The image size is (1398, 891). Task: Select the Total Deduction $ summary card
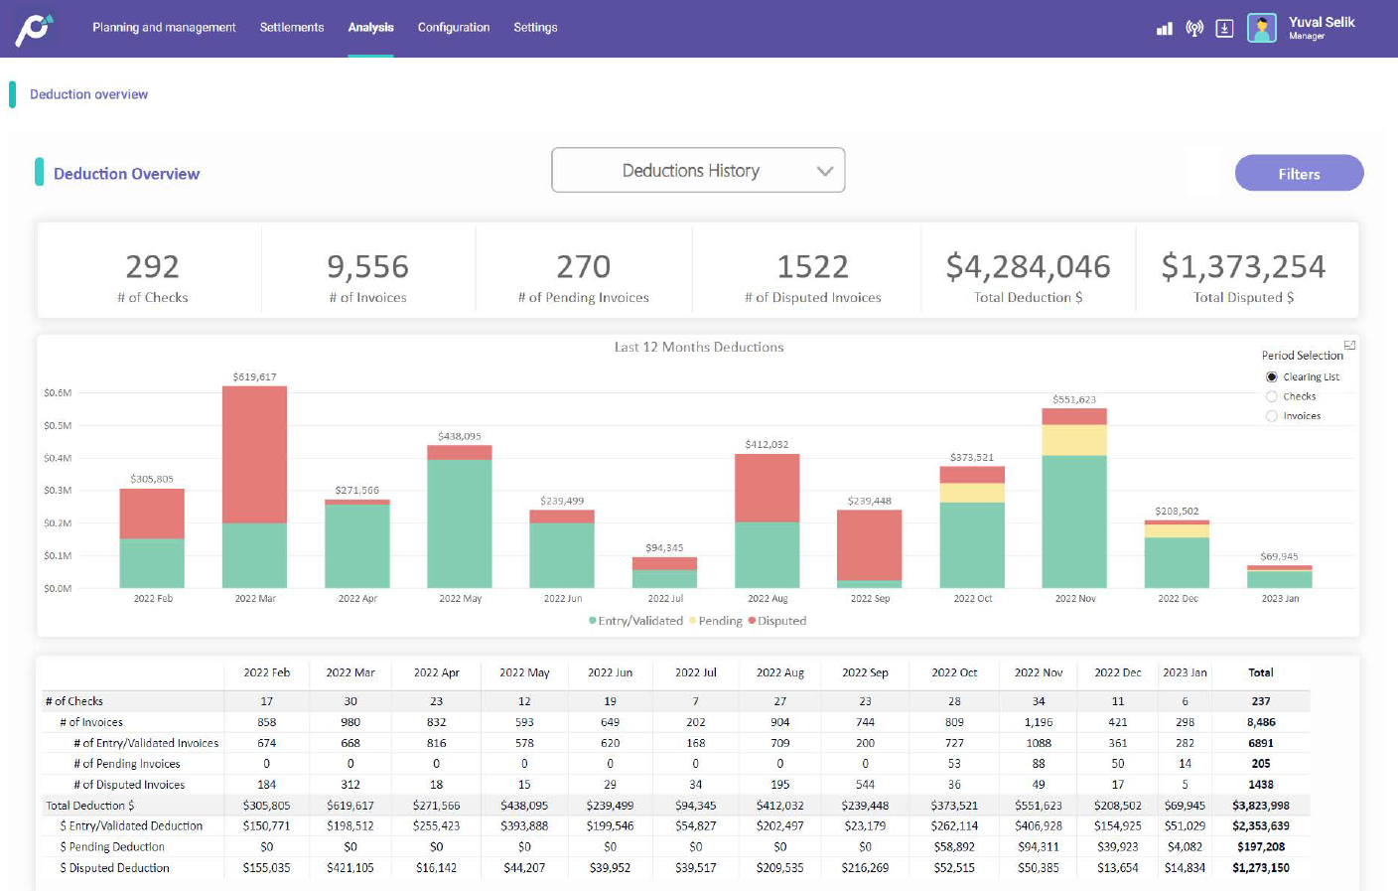pos(1028,269)
